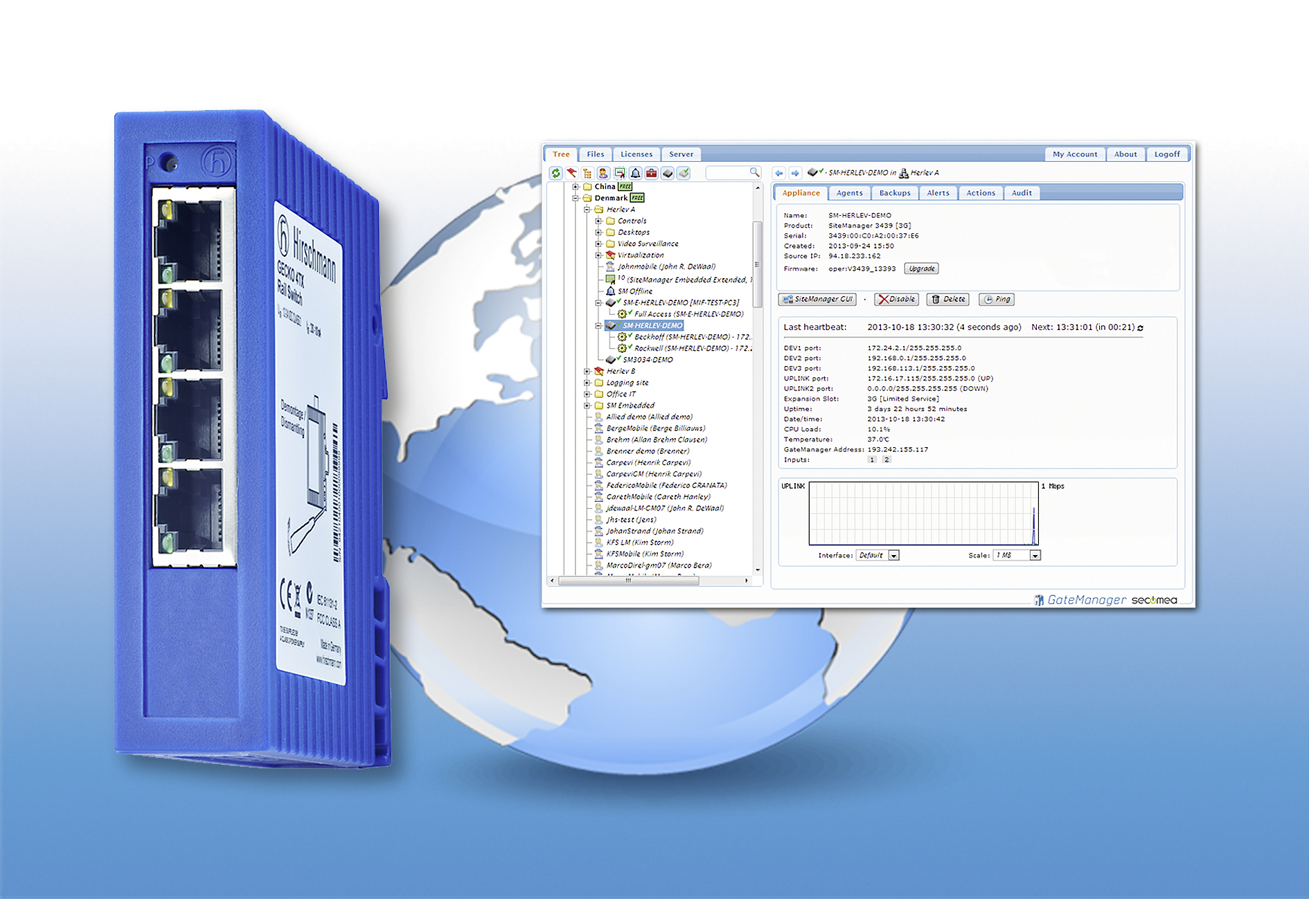Click the dark appliance toolbar icon

668,173
